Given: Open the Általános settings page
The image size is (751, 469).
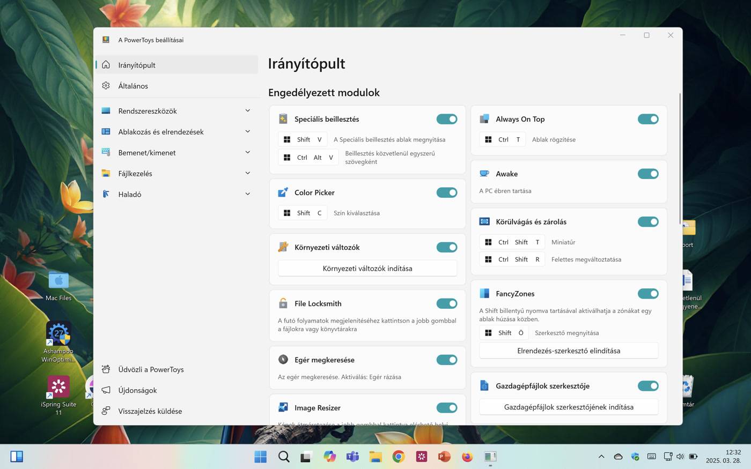Looking at the screenshot, I should pos(176,86).
